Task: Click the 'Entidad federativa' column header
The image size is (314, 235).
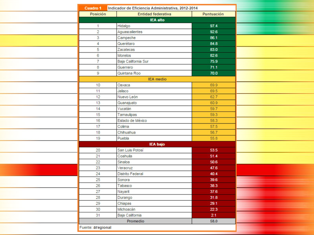Action: [154, 14]
